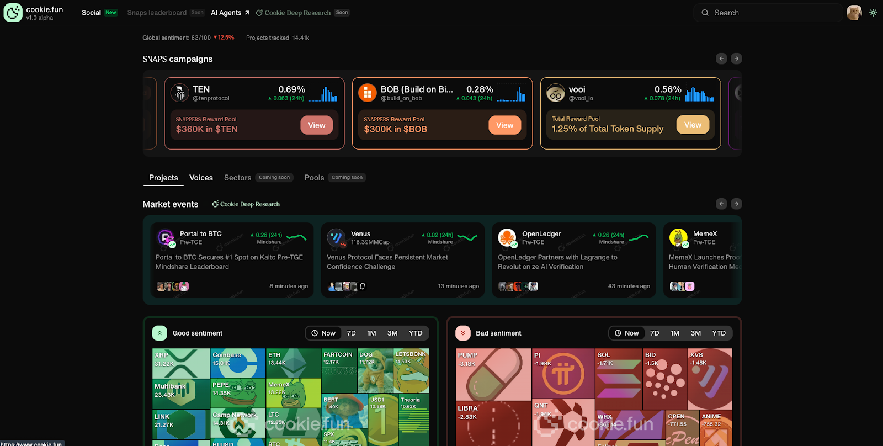Click the Portal to BTC logo icon
Viewport: 883px width, 446px height.
pyautogui.click(x=166, y=238)
